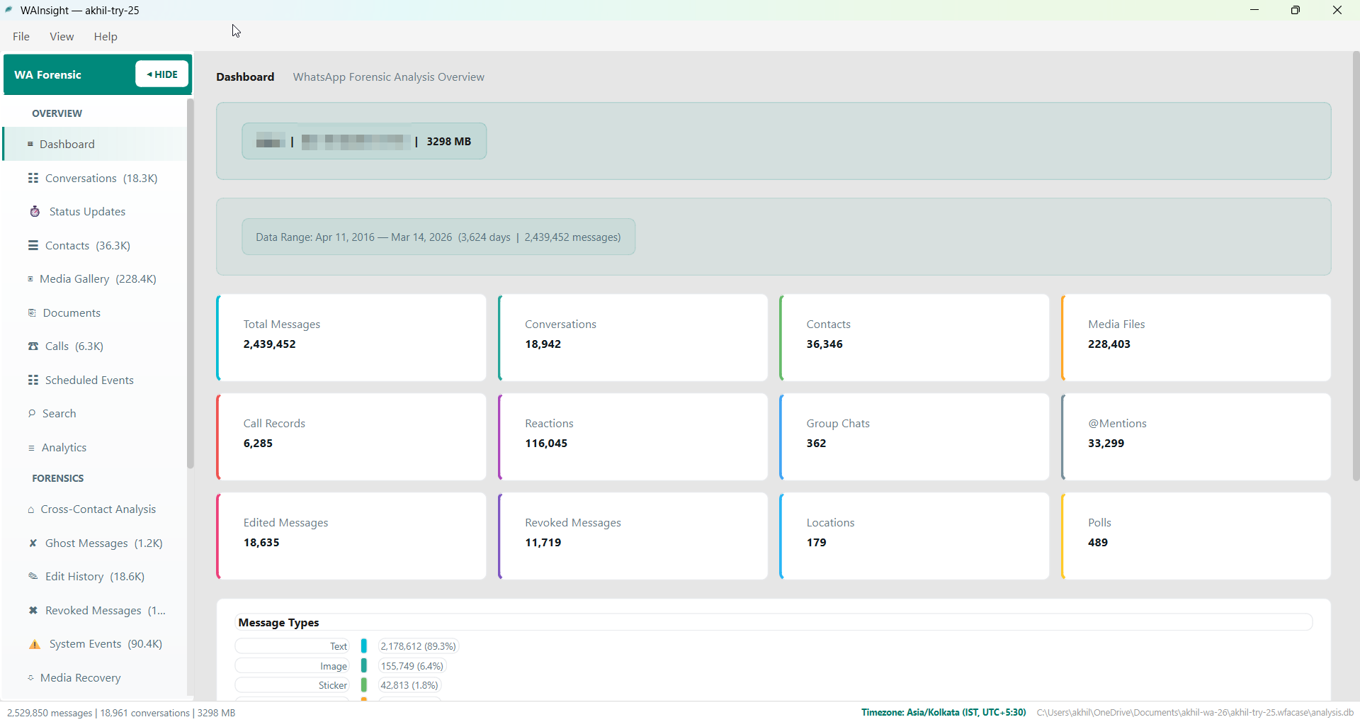This screenshot has width=1360, height=722.
Task: Click the Analytics icon in sidebar
Action: (x=31, y=448)
